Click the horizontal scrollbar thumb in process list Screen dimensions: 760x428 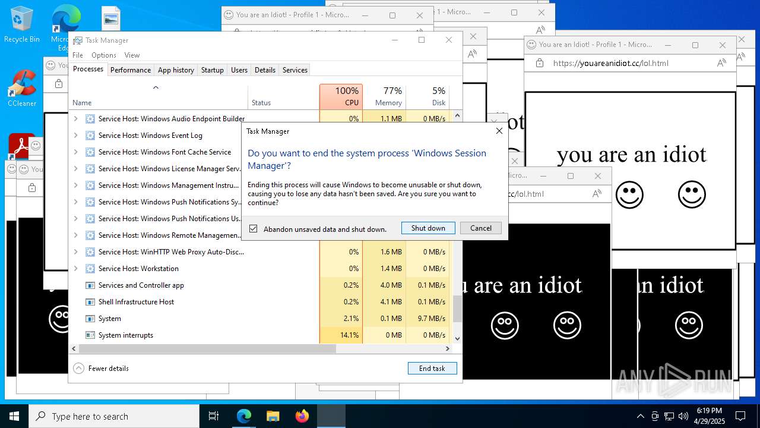tap(207, 349)
